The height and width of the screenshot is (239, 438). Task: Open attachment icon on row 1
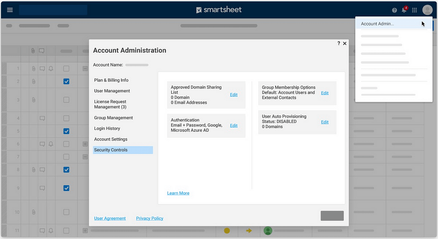(x=34, y=68)
